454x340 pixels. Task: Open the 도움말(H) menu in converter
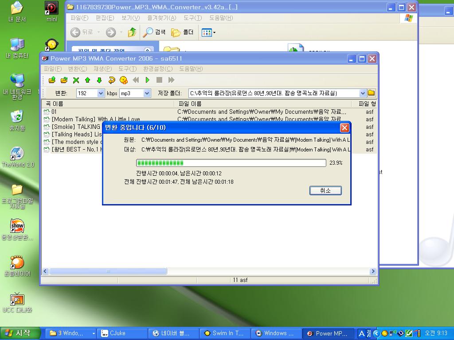point(191,69)
